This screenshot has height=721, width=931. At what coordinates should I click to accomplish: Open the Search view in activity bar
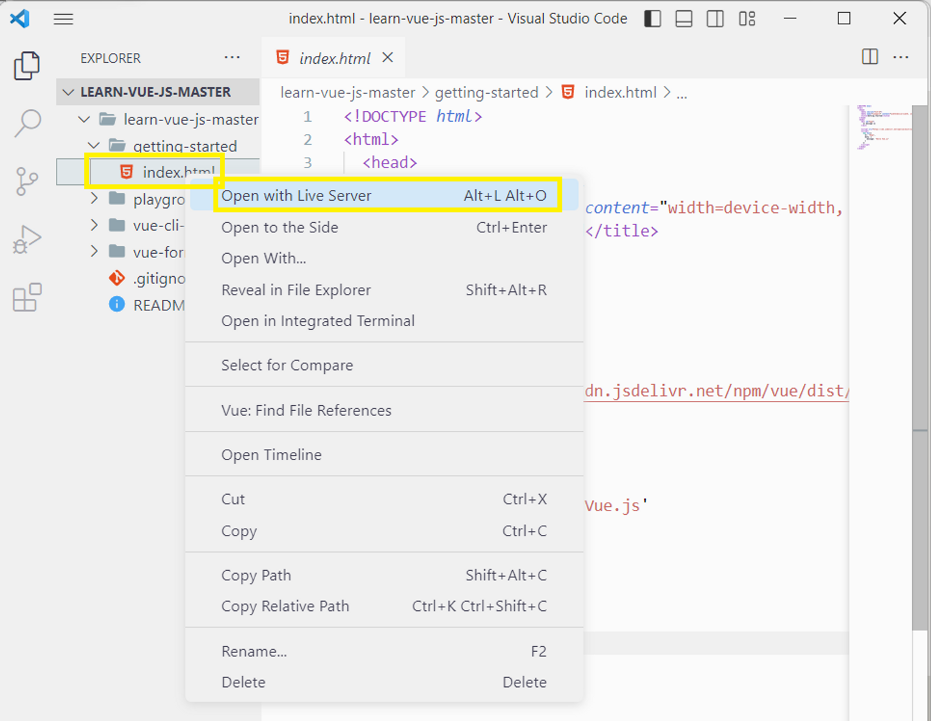(x=27, y=124)
